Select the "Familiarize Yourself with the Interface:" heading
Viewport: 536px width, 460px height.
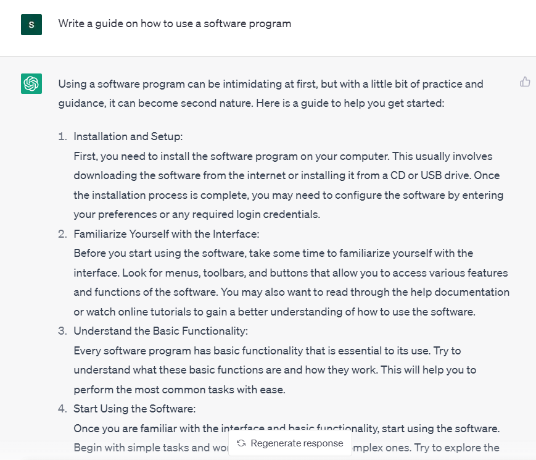(165, 234)
